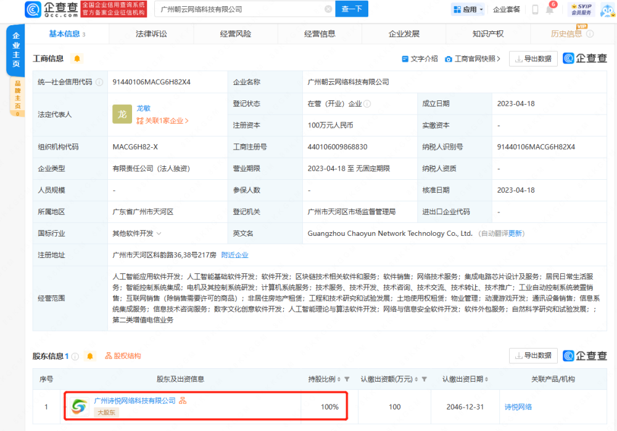Open 工商官网快照 snapshot link
This screenshot has width=617, height=431.
[473, 59]
